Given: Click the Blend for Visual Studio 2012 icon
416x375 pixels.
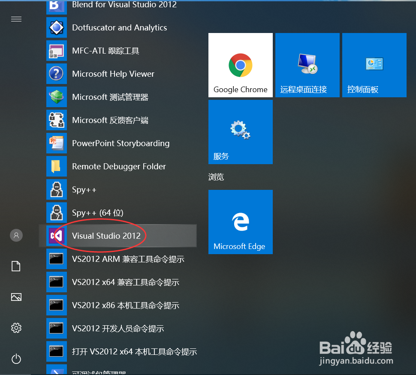Looking at the screenshot, I should point(57,7).
